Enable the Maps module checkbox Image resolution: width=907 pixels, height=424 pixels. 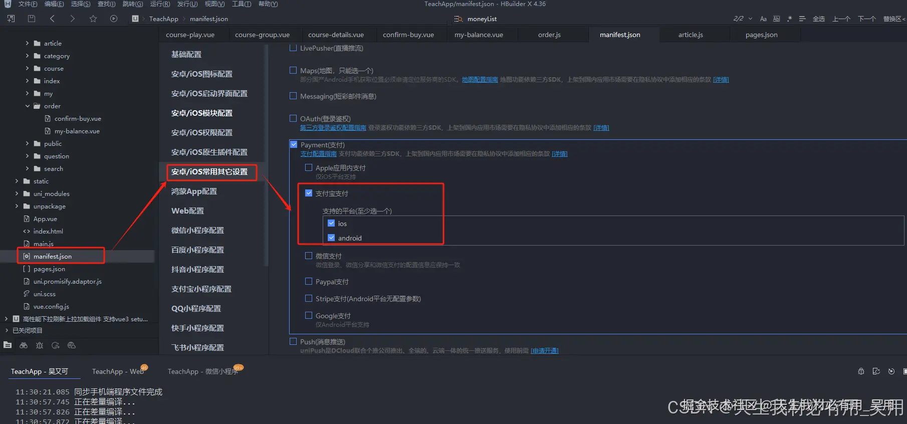click(293, 70)
